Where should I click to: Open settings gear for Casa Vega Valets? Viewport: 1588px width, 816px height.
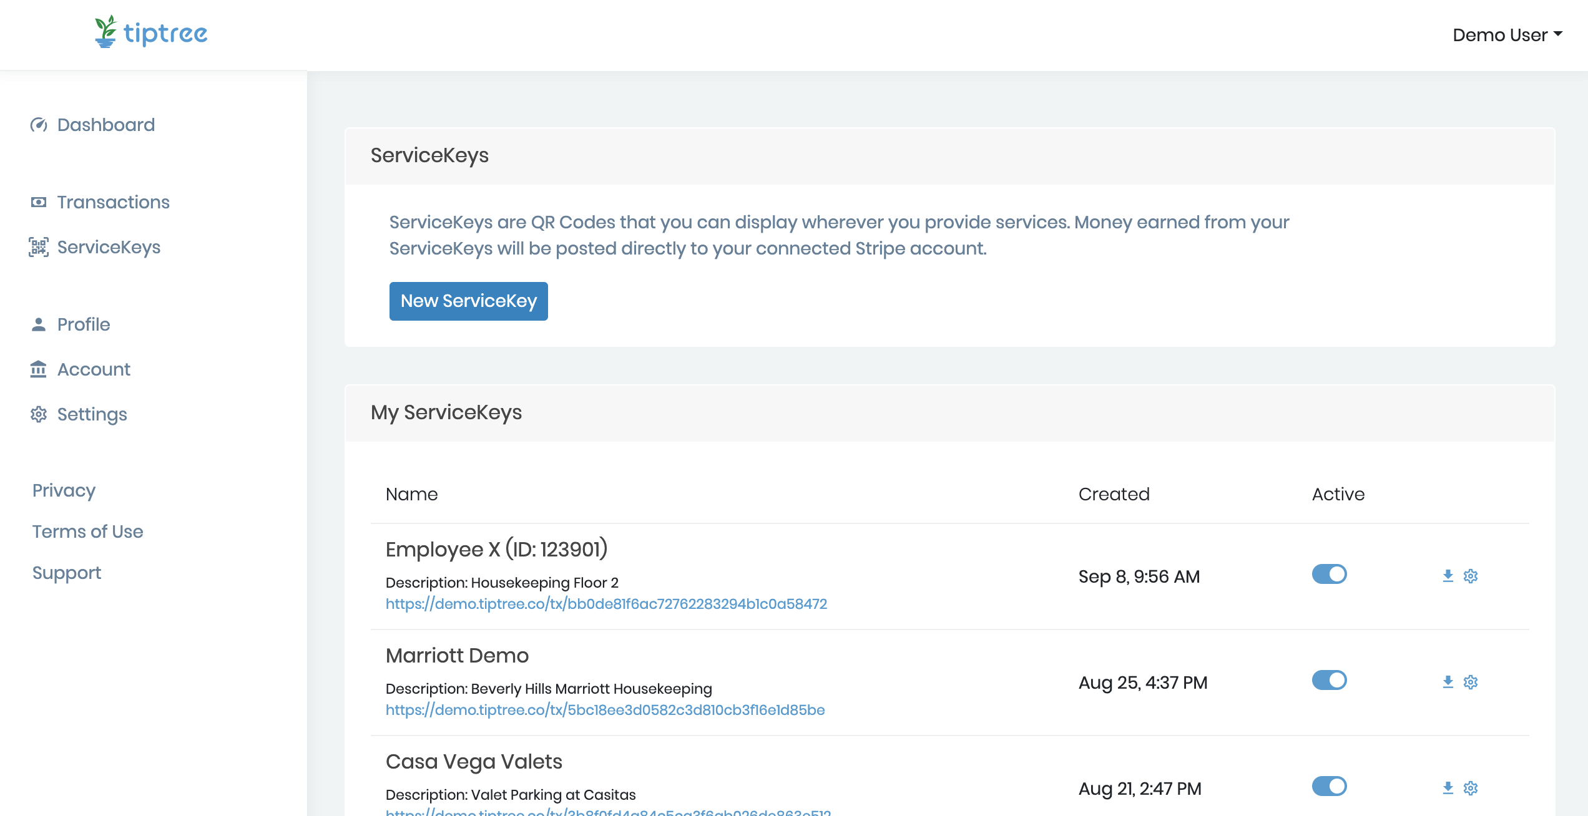[1471, 788]
